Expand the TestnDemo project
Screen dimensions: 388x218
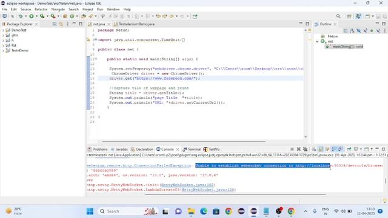pyautogui.click(x=3, y=51)
